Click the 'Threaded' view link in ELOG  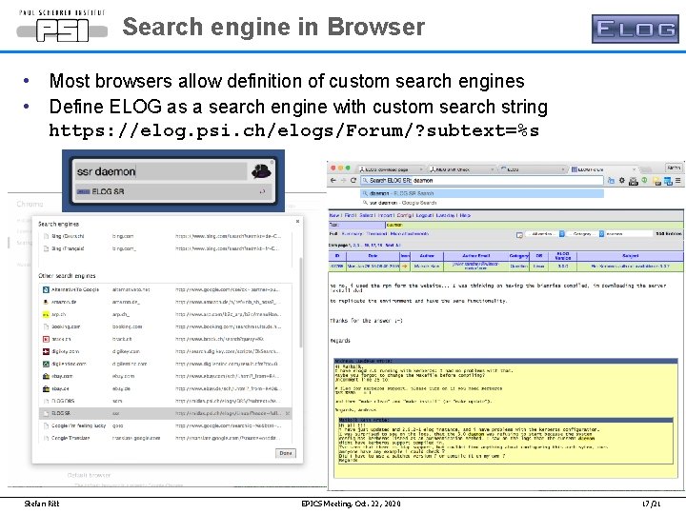pyautogui.click(x=376, y=234)
